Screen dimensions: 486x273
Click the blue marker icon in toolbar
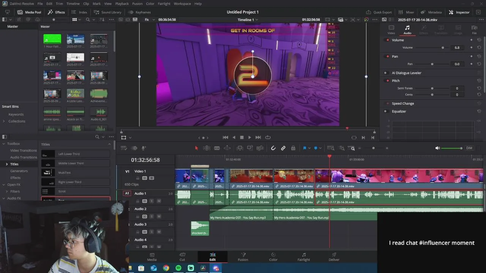tap(316, 148)
